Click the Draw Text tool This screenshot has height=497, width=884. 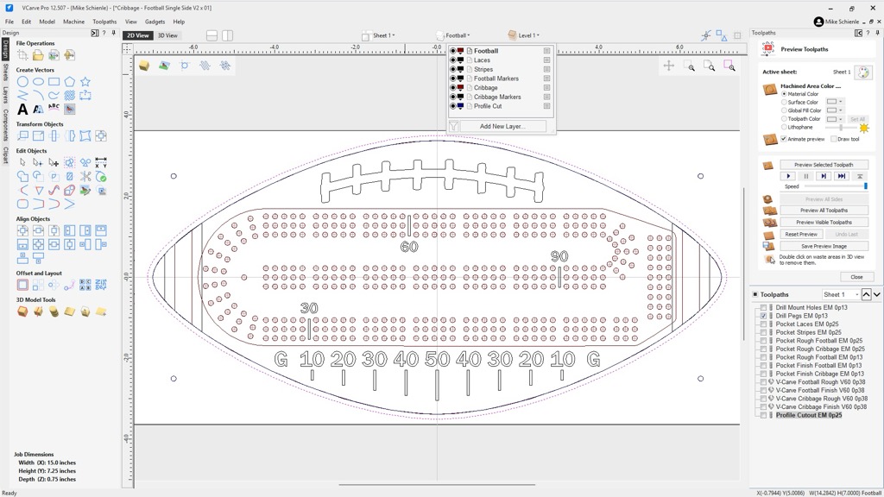pyautogui.click(x=22, y=110)
